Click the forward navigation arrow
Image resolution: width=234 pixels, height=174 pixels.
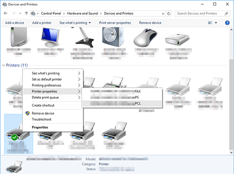pos(14,14)
